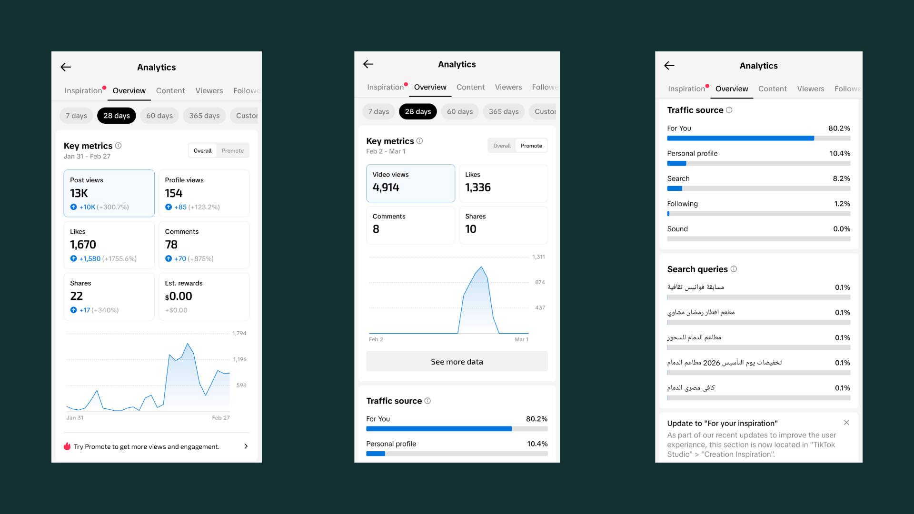
Task: Click the flame Promote icon
Action: pyautogui.click(x=67, y=446)
